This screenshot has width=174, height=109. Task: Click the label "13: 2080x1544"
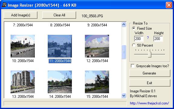point(23,96)
